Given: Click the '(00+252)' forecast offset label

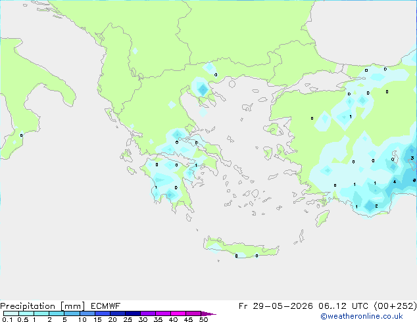Looking at the screenshot, I should (x=395, y=306).
